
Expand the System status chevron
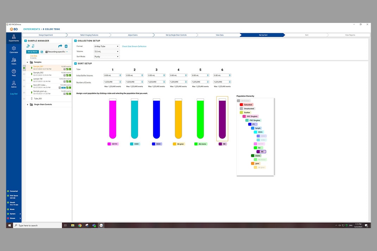point(20,214)
